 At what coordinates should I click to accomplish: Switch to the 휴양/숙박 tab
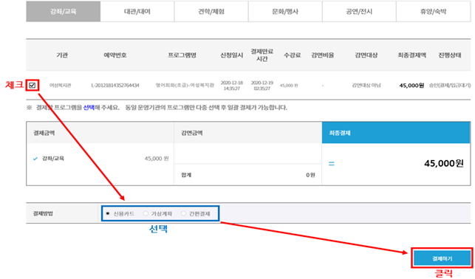tap(433, 12)
